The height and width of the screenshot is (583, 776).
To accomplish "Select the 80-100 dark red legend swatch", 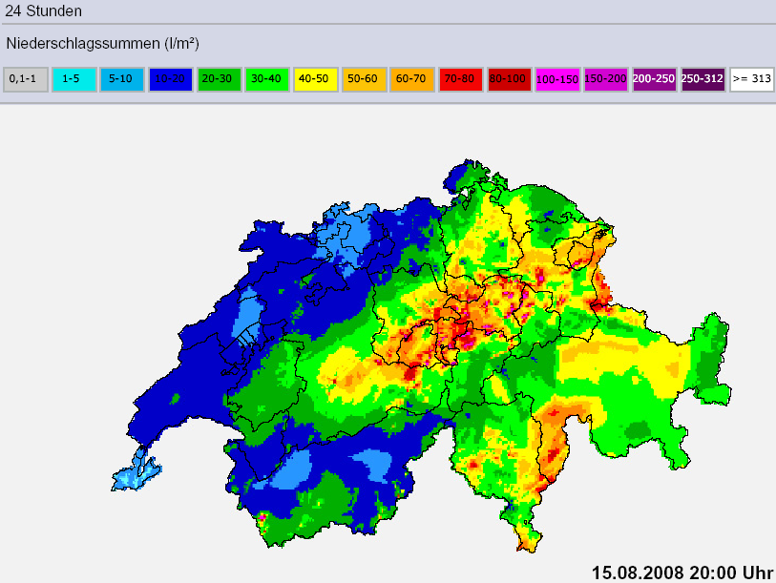I will [x=510, y=79].
